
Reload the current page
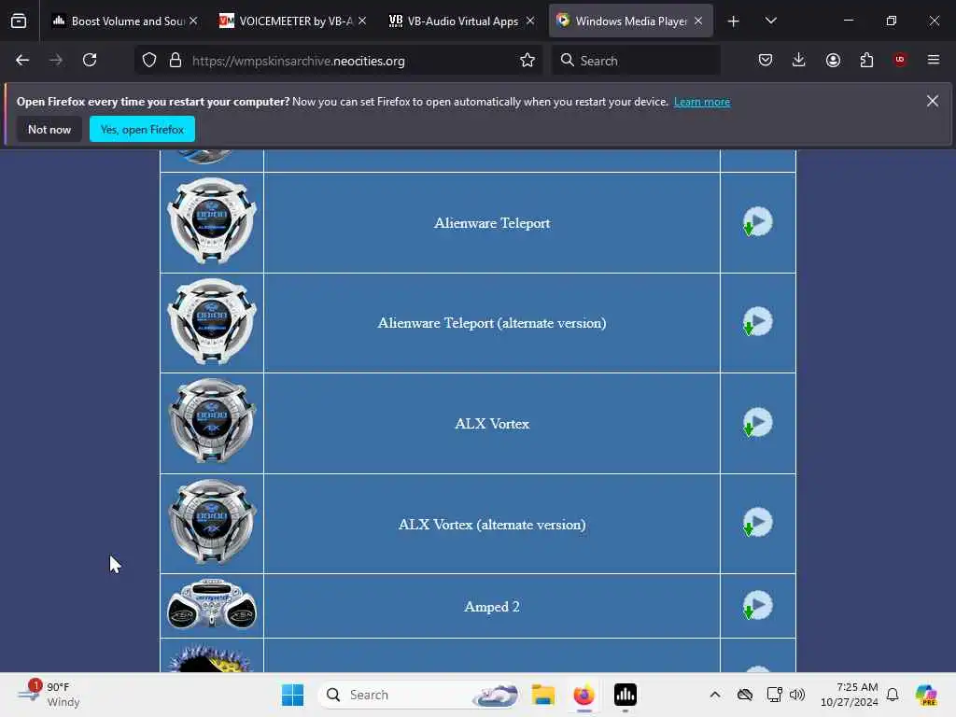click(90, 60)
